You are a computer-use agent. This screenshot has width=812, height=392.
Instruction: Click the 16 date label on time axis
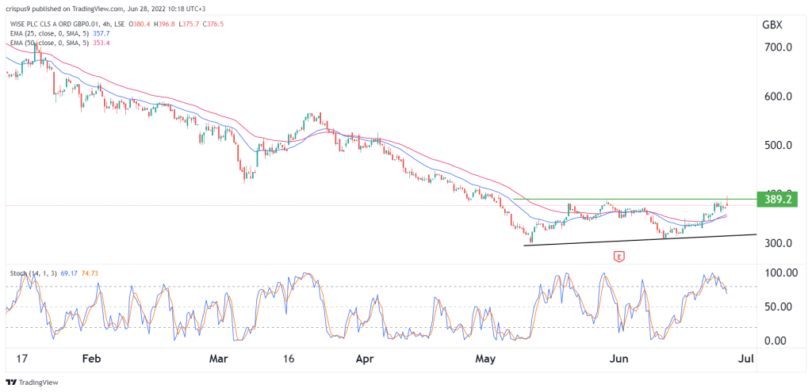point(289,358)
